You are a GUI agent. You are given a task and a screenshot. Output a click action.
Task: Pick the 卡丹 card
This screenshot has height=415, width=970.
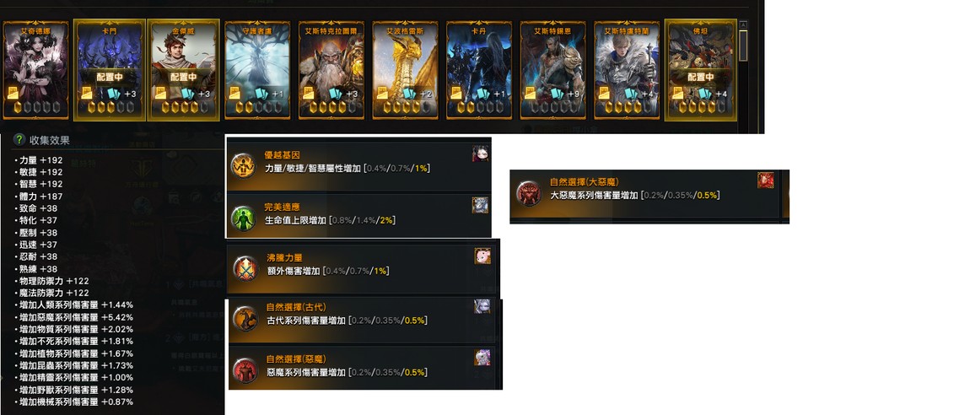point(479,70)
